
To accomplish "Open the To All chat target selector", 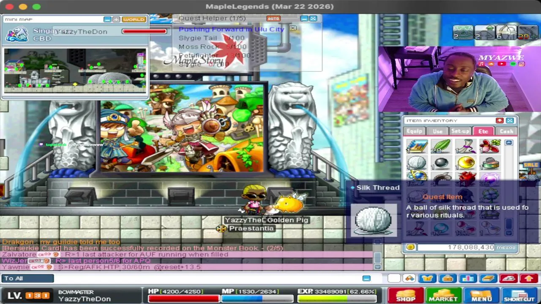I will coord(27,278).
